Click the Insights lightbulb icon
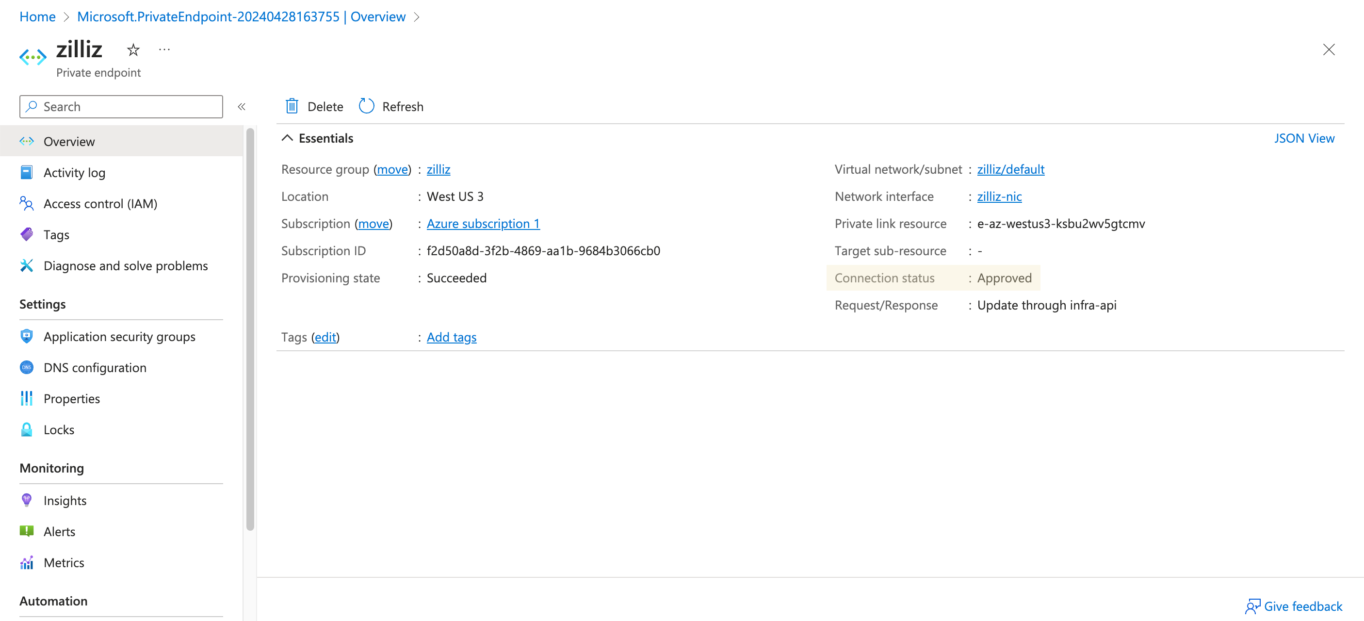Image resolution: width=1364 pixels, height=621 pixels. (x=27, y=500)
